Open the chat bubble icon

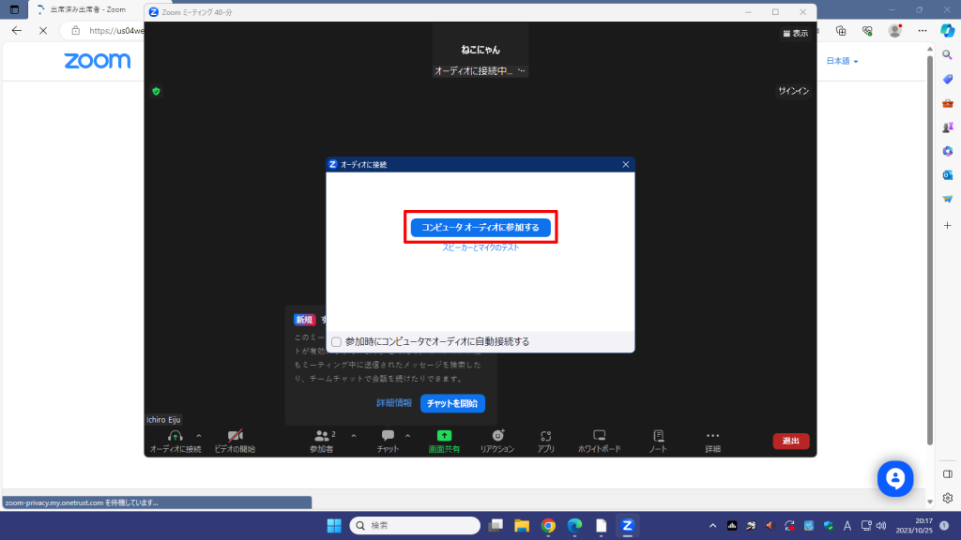pos(388,435)
